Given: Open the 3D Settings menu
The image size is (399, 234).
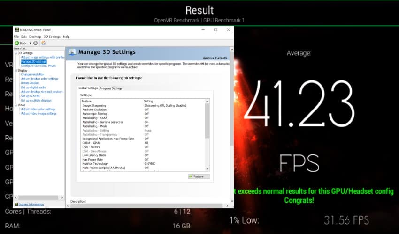Looking at the screenshot, I should [52, 37].
